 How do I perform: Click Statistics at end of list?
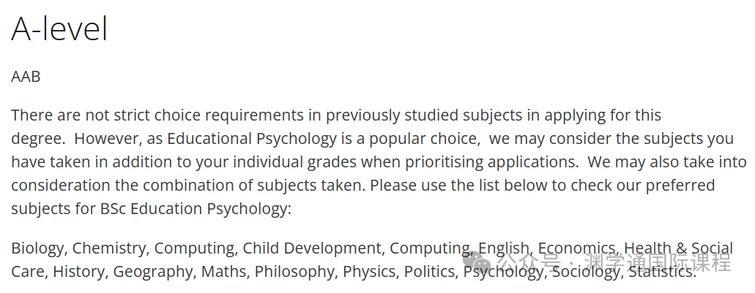[662, 272]
